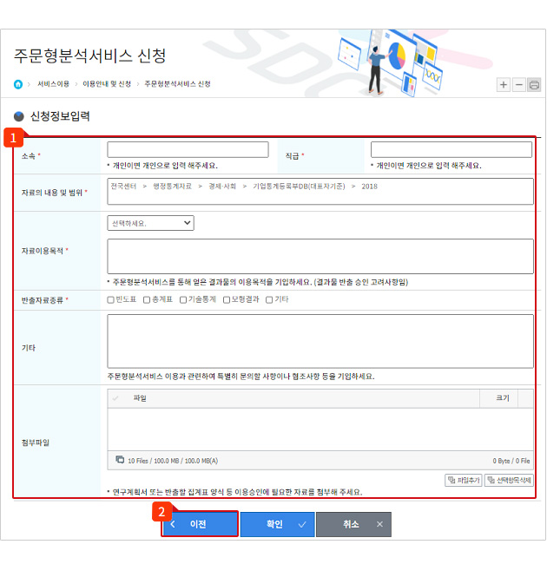Check the 기타 checkbox
Screen dimensions: 547x564
click(269, 299)
